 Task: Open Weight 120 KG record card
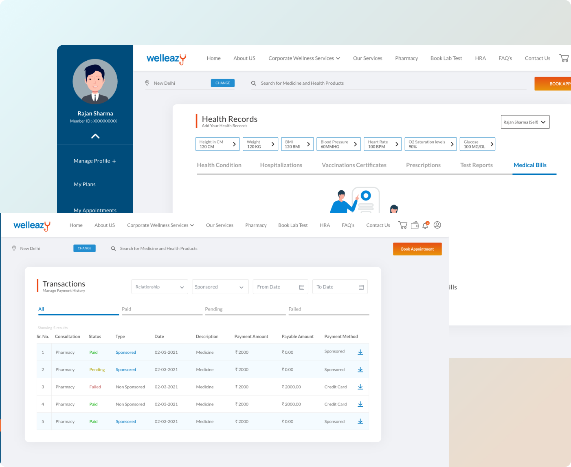coord(261,144)
